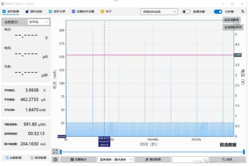Image resolution: width=249 pixels, height=166 pixels.
Task: Click the 波形分享 share icon
Action: (x=50, y=11)
